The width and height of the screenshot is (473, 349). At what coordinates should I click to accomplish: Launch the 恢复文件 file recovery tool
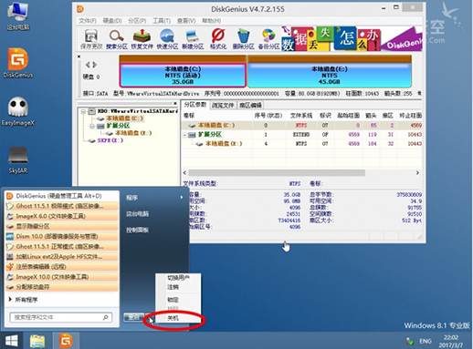(142, 39)
